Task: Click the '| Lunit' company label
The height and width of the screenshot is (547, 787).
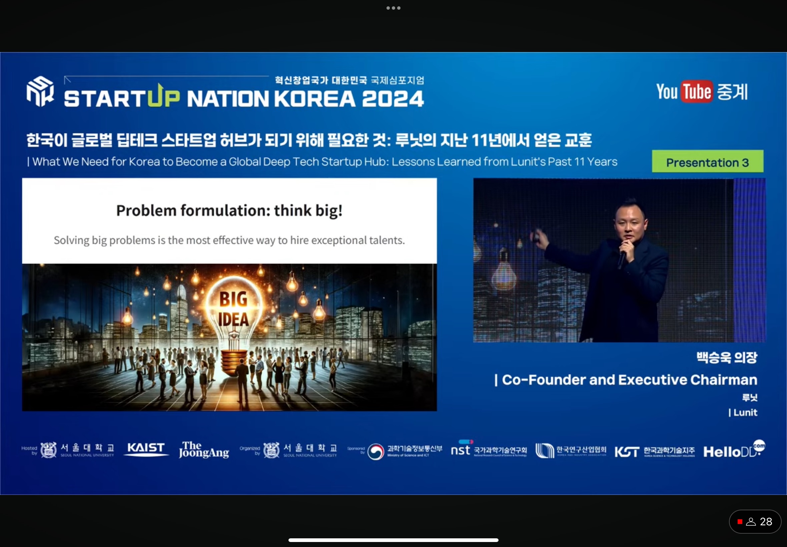Action: (x=742, y=412)
